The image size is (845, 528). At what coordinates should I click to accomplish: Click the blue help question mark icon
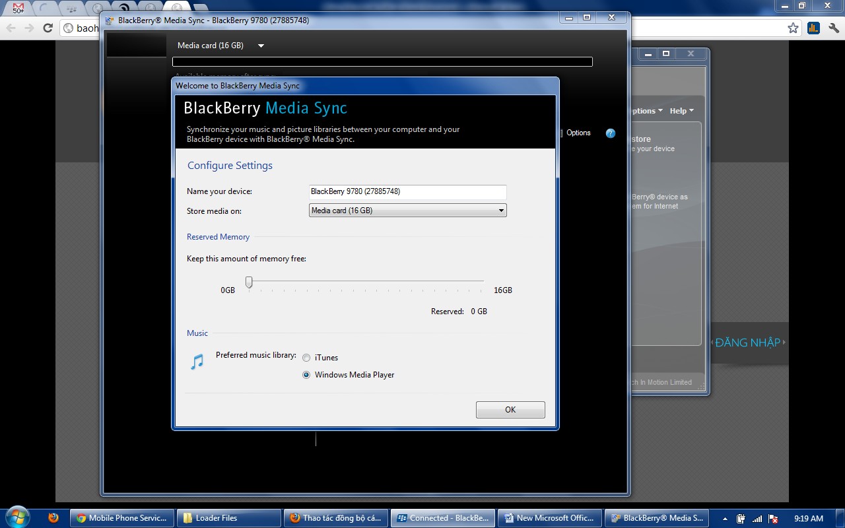click(x=611, y=133)
